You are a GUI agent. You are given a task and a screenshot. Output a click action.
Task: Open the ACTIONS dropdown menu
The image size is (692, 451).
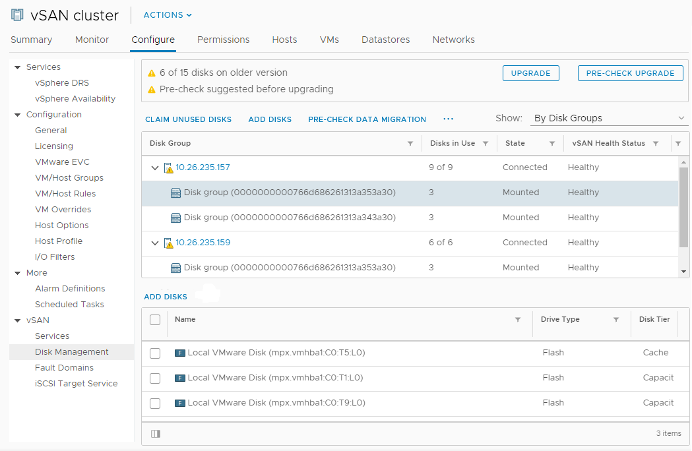coord(168,15)
